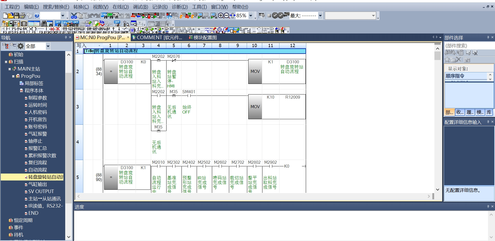Select 气缸输出 in the program tree

click(38, 184)
